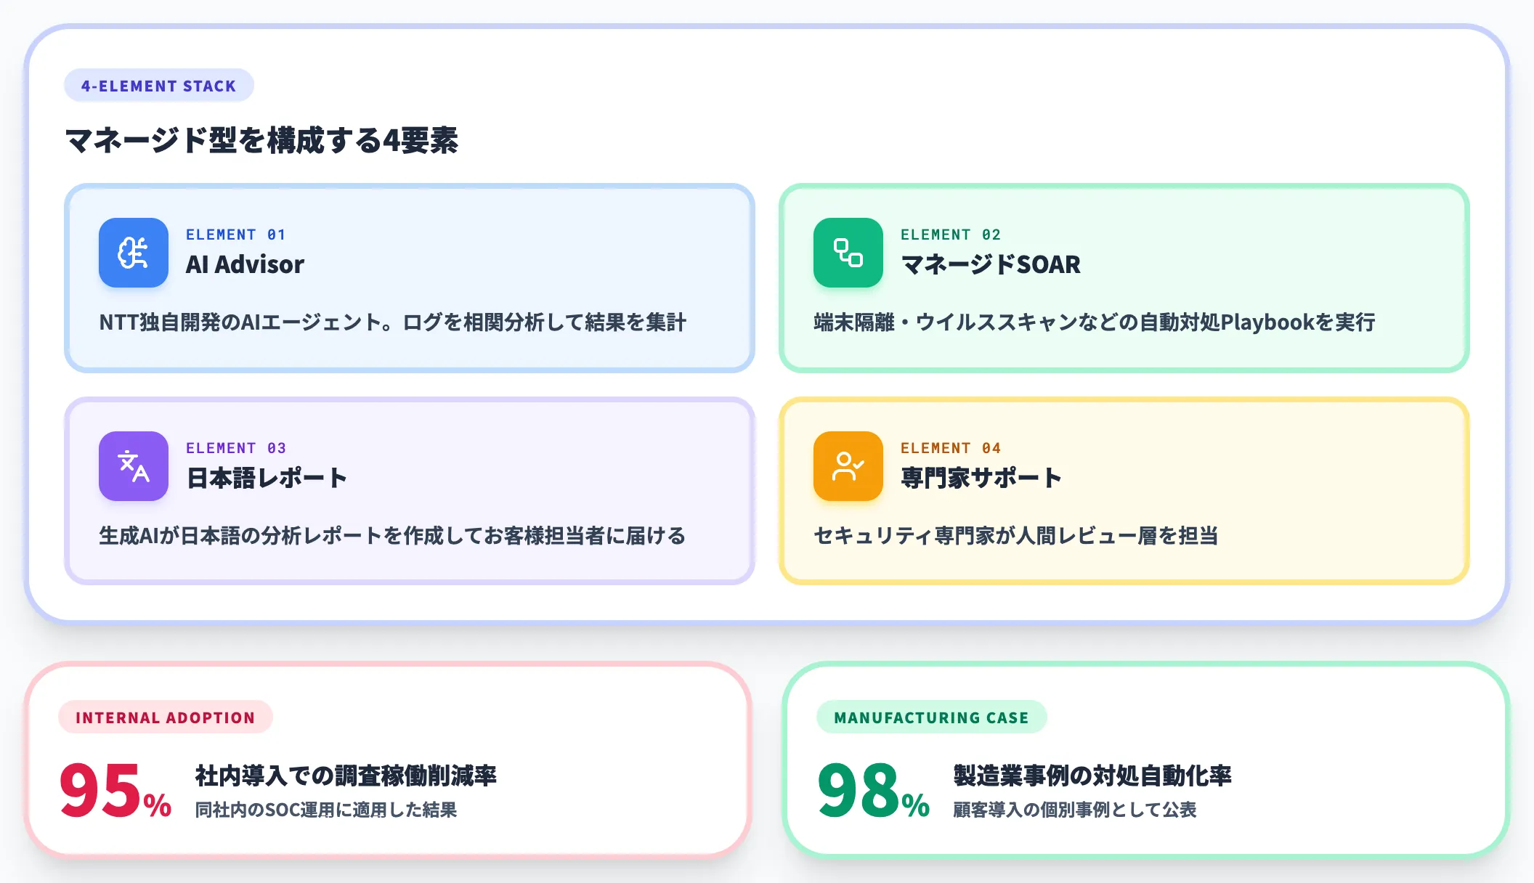
Task: Click the green 98% figure
Action: (x=874, y=791)
